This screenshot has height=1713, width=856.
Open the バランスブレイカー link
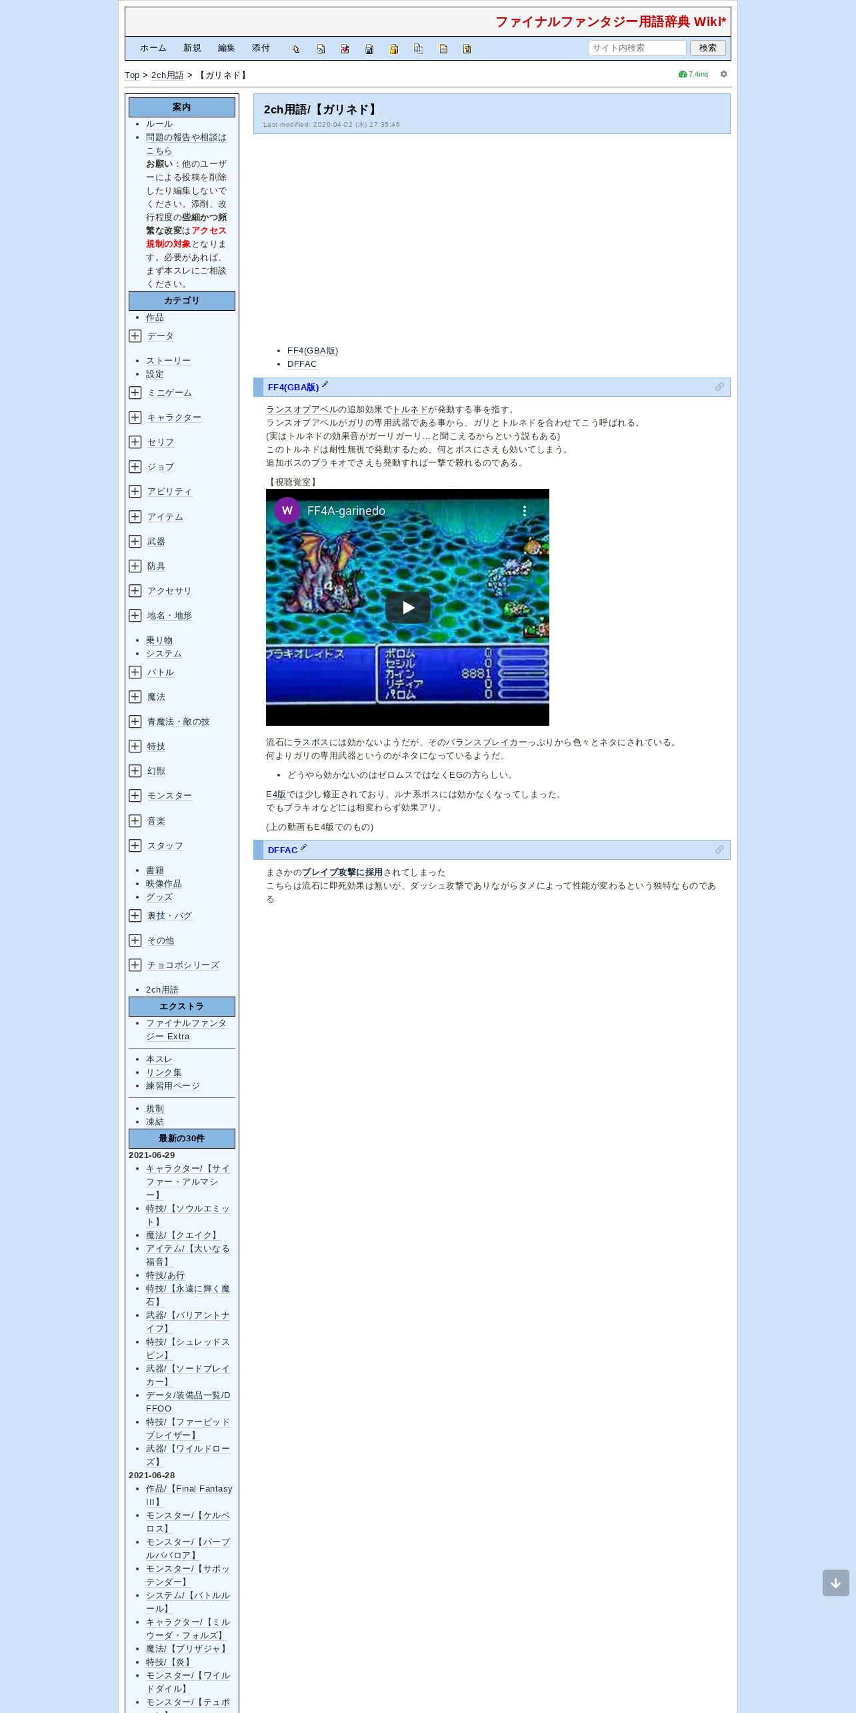pos(486,742)
